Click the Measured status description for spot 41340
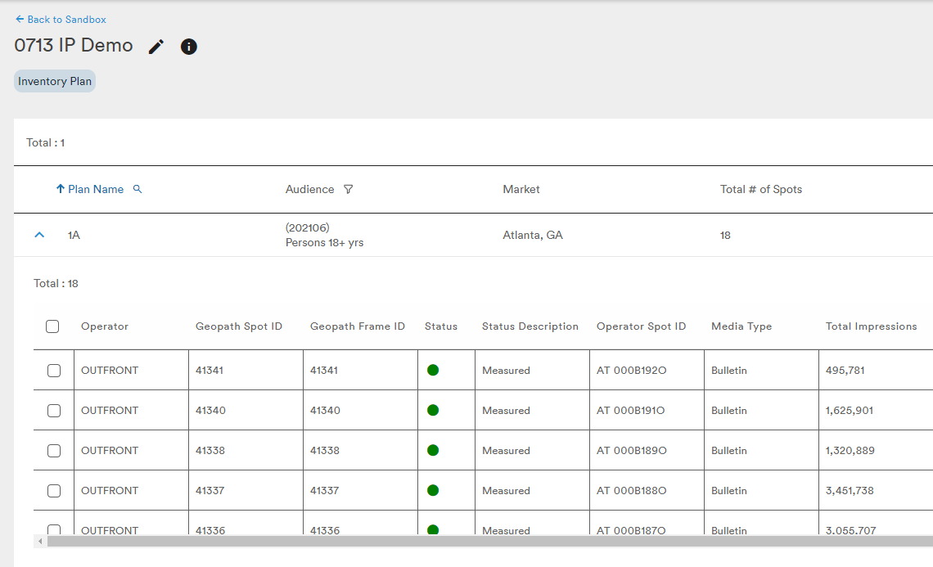 pyautogui.click(x=506, y=411)
